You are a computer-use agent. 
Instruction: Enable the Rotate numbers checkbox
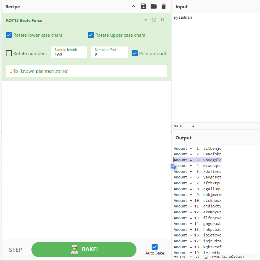pyautogui.click(x=9, y=54)
